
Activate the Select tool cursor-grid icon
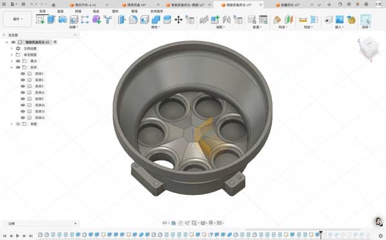(365, 19)
